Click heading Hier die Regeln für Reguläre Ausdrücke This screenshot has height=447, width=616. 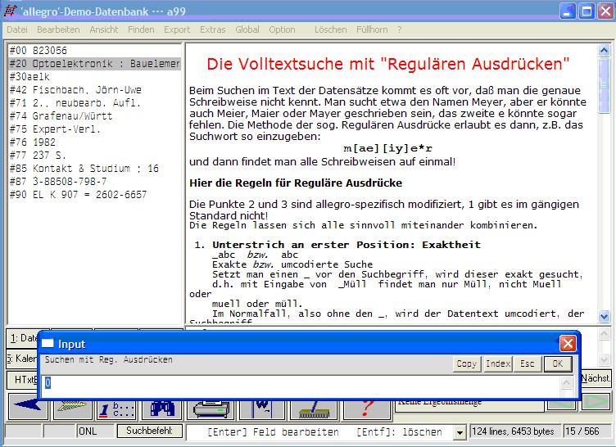click(x=296, y=183)
